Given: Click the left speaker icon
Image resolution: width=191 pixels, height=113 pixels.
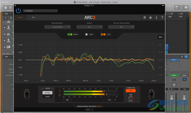Looking at the screenshot, I should click(x=26, y=94).
